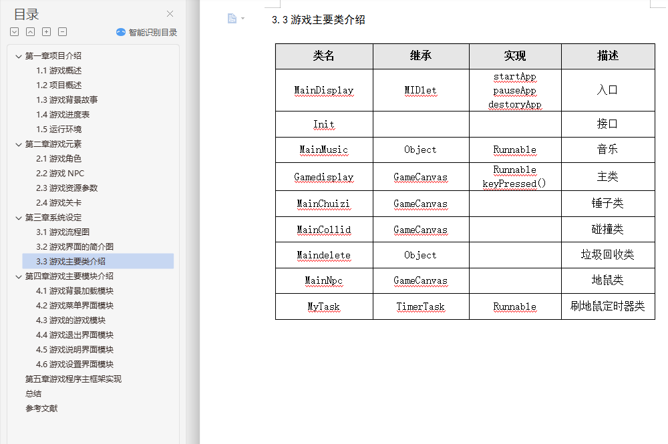
Task: Click the document heading 3.3 游戏主要类介绍
Action: [x=318, y=19]
